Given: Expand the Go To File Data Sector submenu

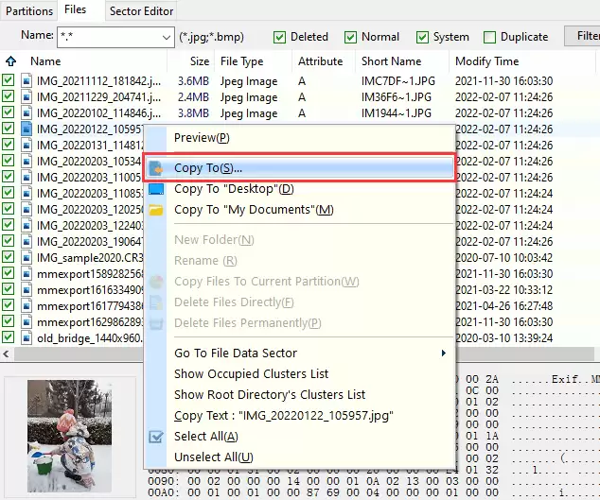Looking at the screenshot, I should [444, 353].
